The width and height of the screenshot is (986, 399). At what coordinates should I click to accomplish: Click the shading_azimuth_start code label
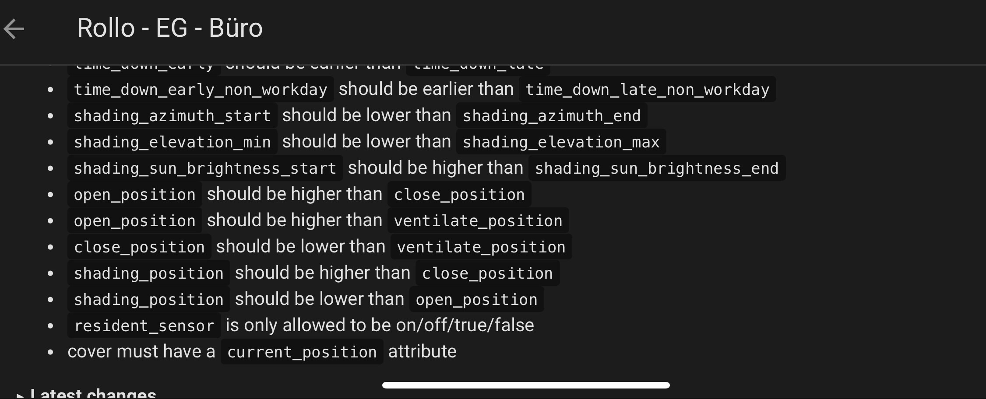tap(172, 116)
